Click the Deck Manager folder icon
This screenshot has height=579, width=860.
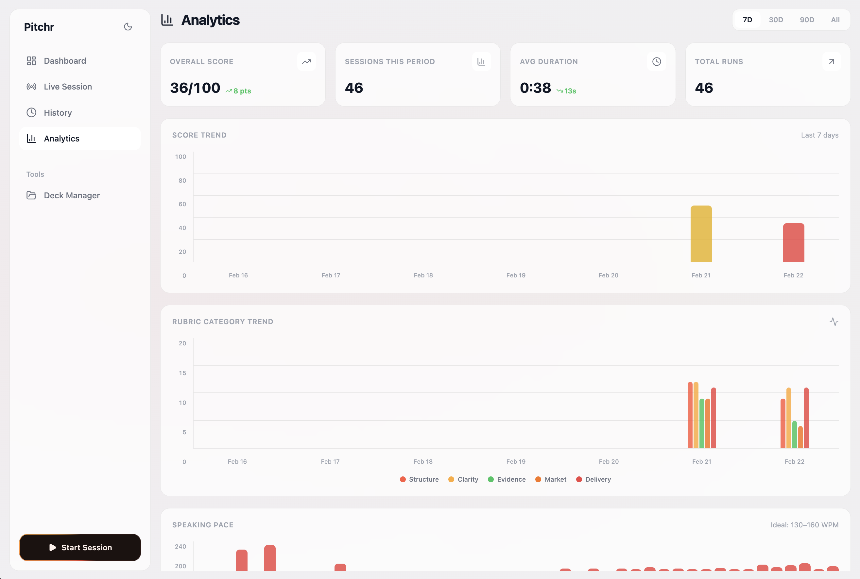coord(31,195)
